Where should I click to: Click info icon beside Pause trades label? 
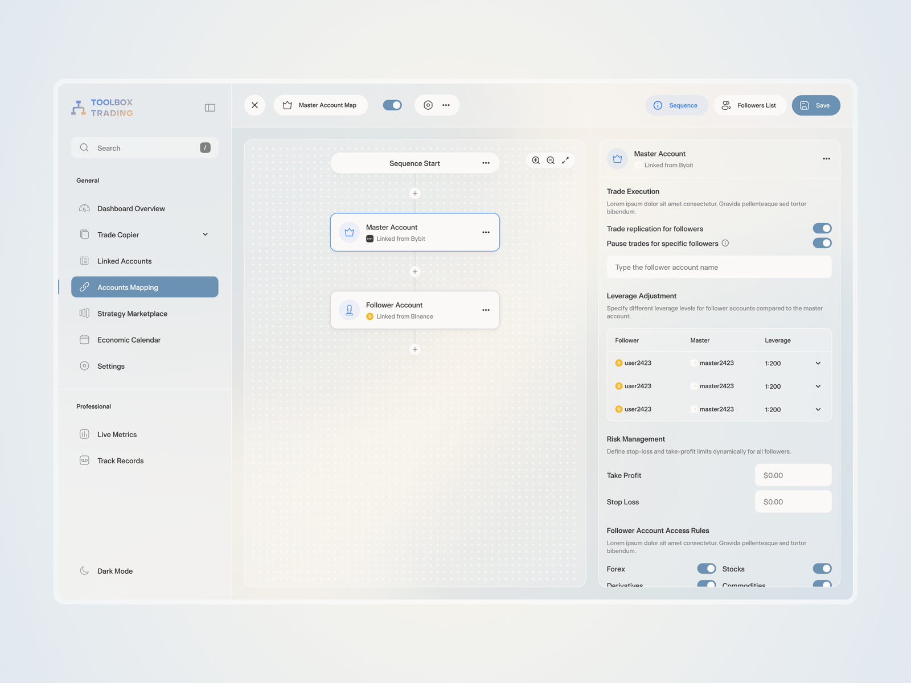click(x=725, y=243)
